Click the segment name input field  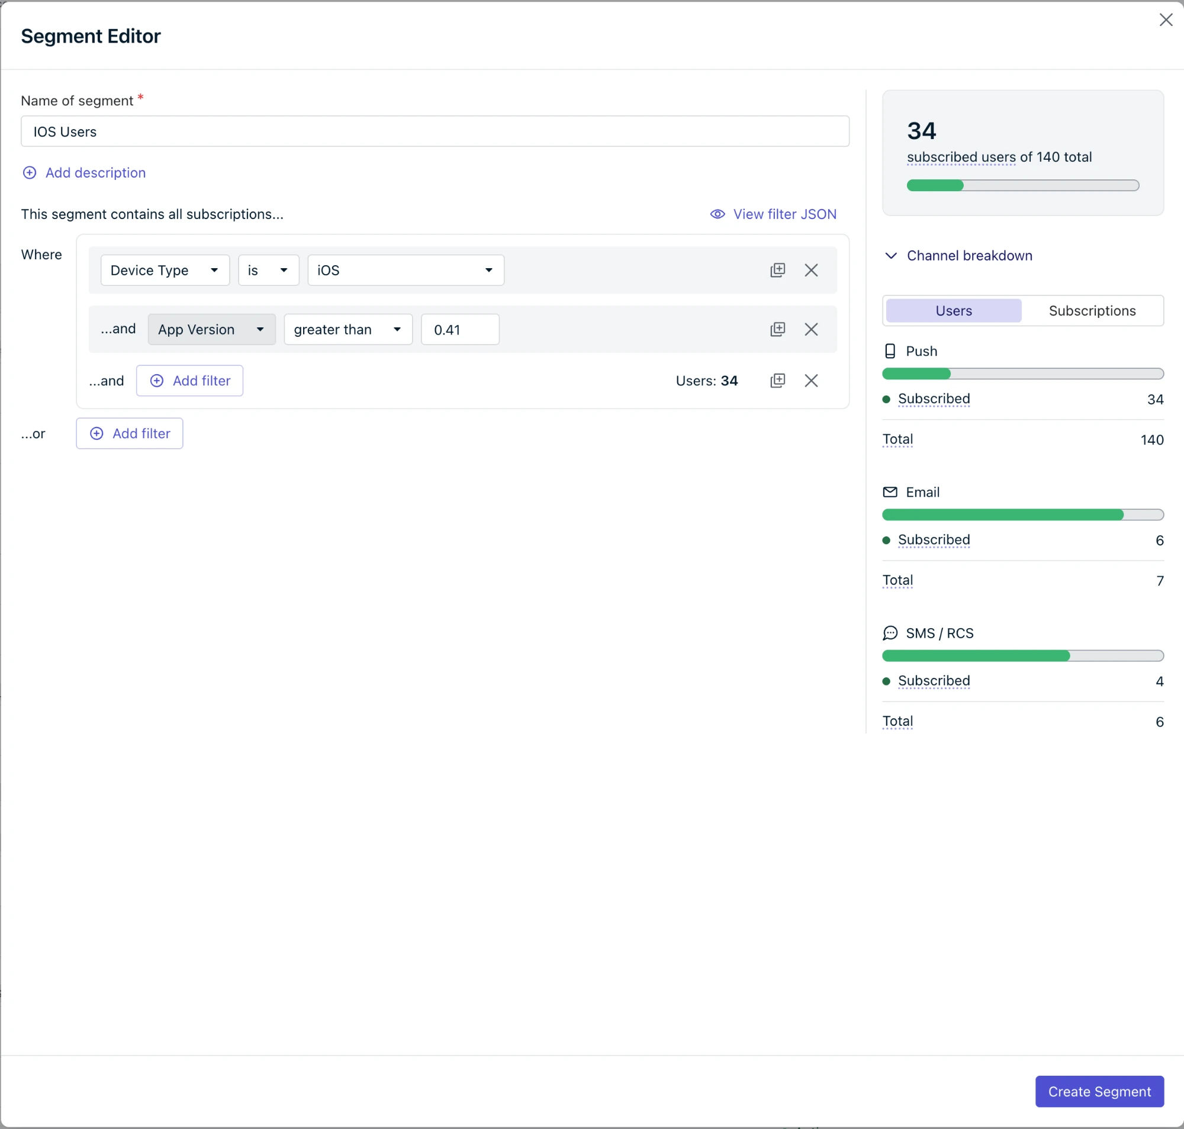435,131
